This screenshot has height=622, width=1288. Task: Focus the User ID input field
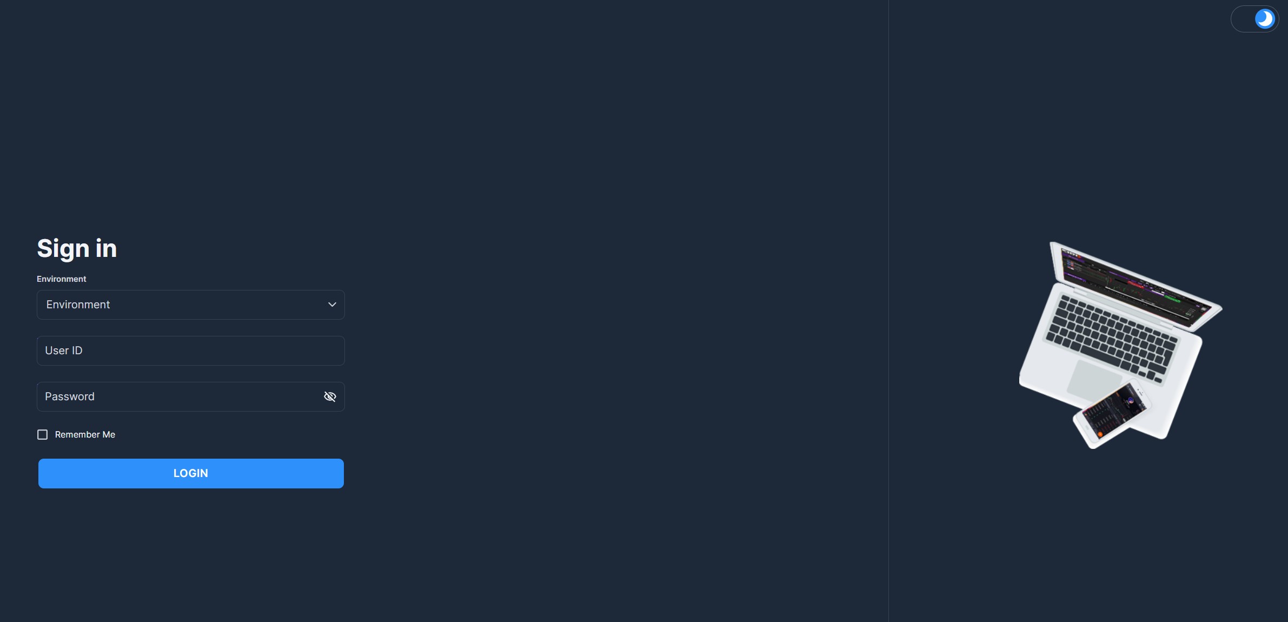tap(190, 350)
